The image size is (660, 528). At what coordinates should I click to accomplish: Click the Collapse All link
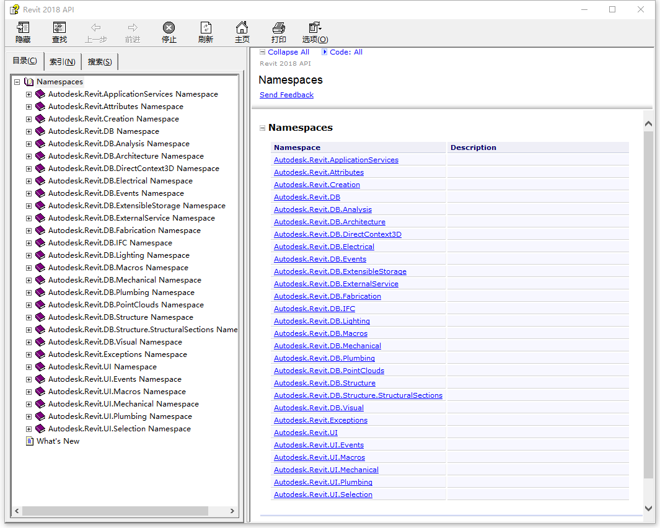288,52
